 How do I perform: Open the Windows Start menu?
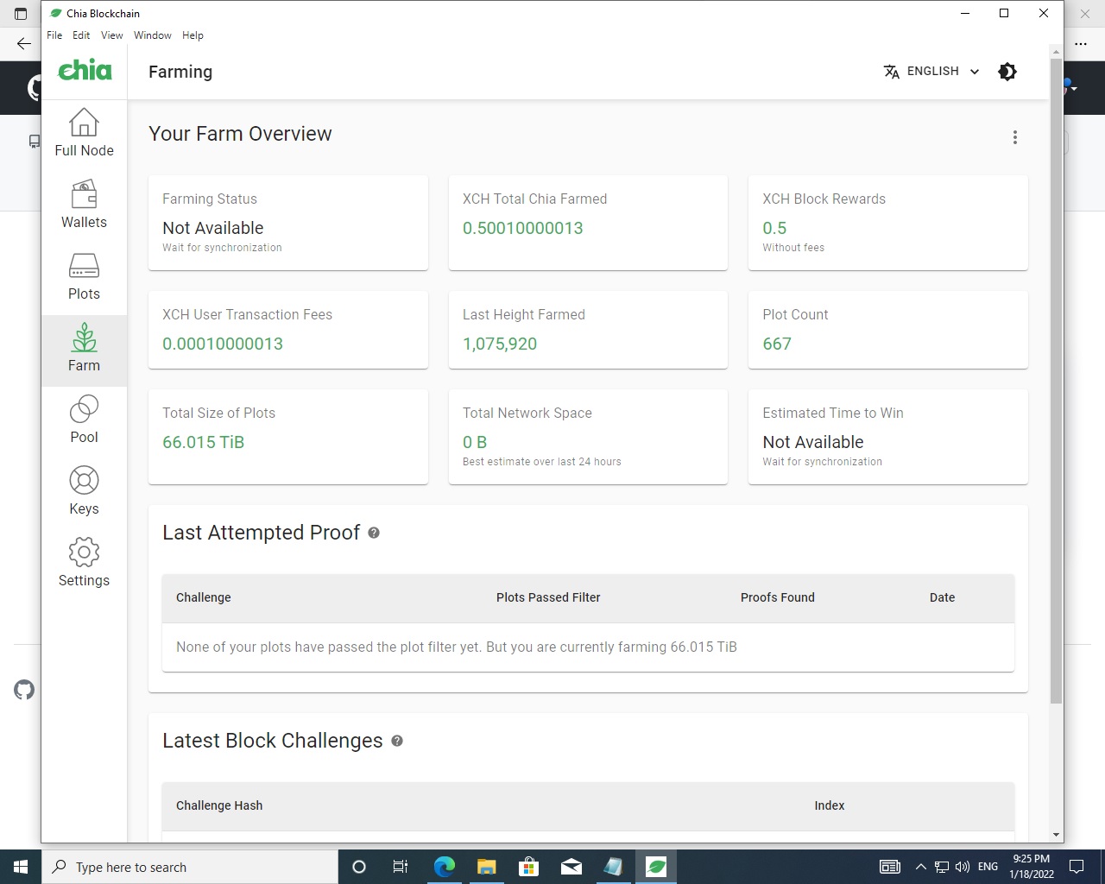click(21, 867)
